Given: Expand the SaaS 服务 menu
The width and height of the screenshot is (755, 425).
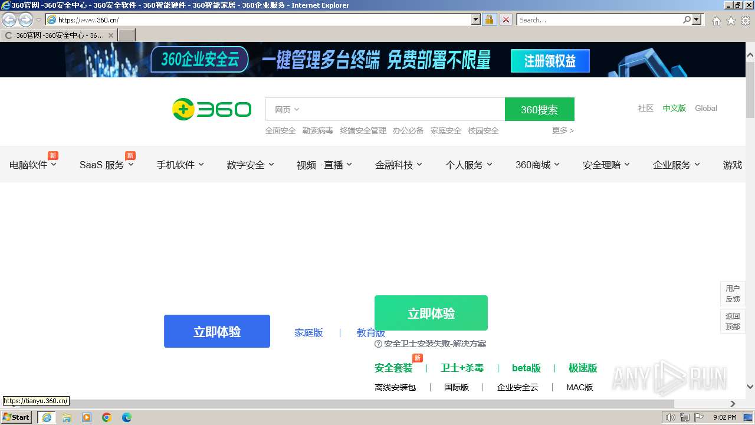Looking at the screenshot, I should [x=107, y=165].
